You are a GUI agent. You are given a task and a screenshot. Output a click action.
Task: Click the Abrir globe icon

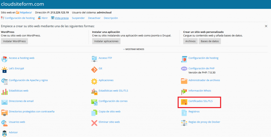(39, 18)
